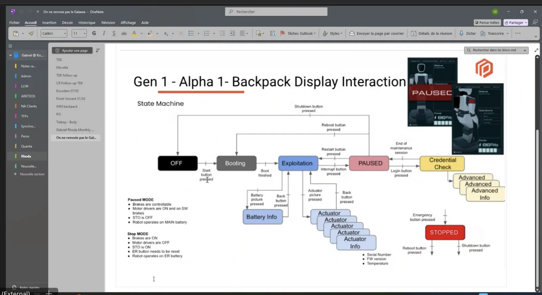Click the Ajouter une page button
This screenshot has height=295, width=542.
click(72, 50)
